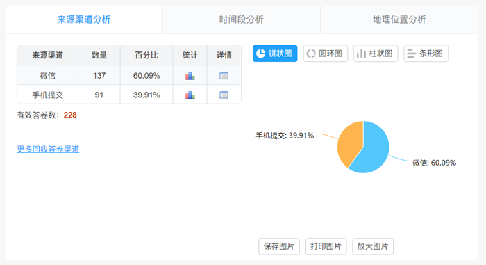Screen dimensions: 486x265
Task: Open the 更多回收答卷渠道 link
Action: click(48, 149)
